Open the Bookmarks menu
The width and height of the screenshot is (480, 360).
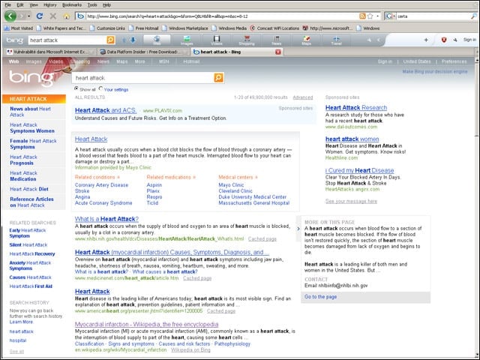point(72,5)
